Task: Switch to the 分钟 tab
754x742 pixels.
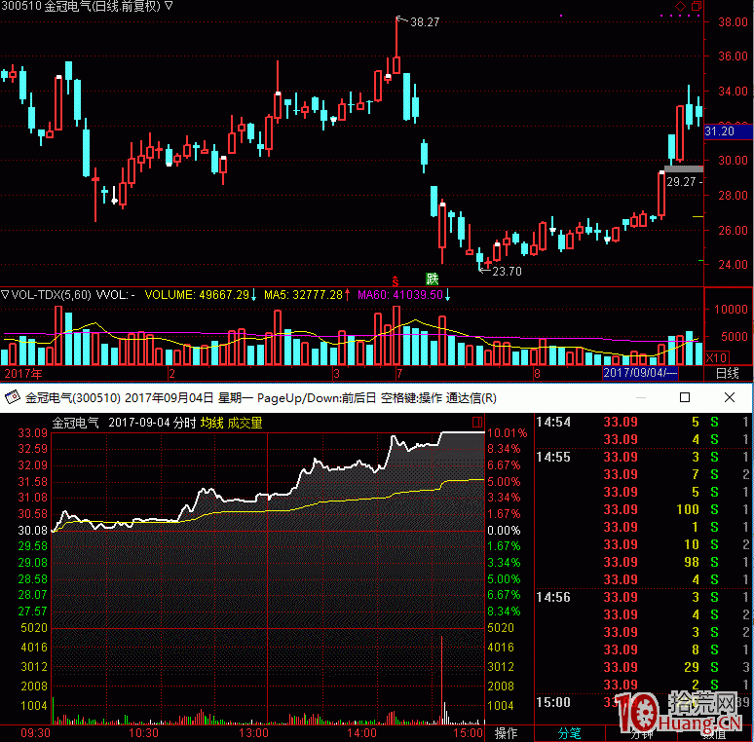Action: click(641, 733)
